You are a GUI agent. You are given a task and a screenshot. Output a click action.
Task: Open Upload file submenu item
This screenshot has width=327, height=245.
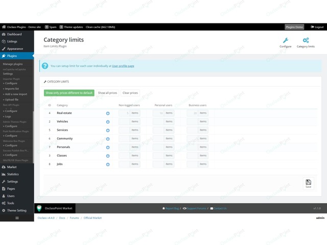coord(11,100)
